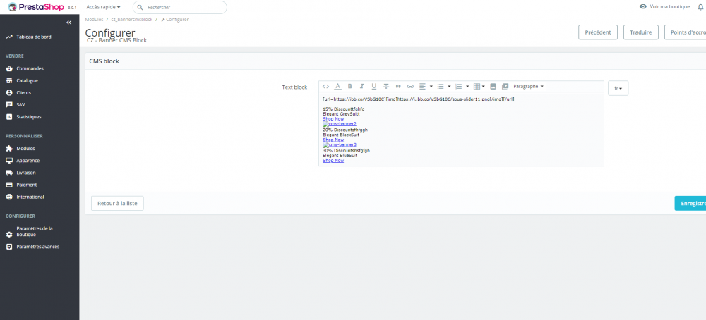Open source code view in editor
The height and width of the screenshot is (320, 706).
325,86
